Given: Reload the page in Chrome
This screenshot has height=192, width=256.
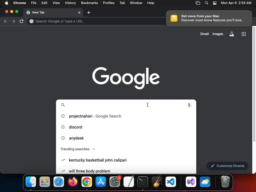Looking at the screenshot, I should [x=21, y=21].
